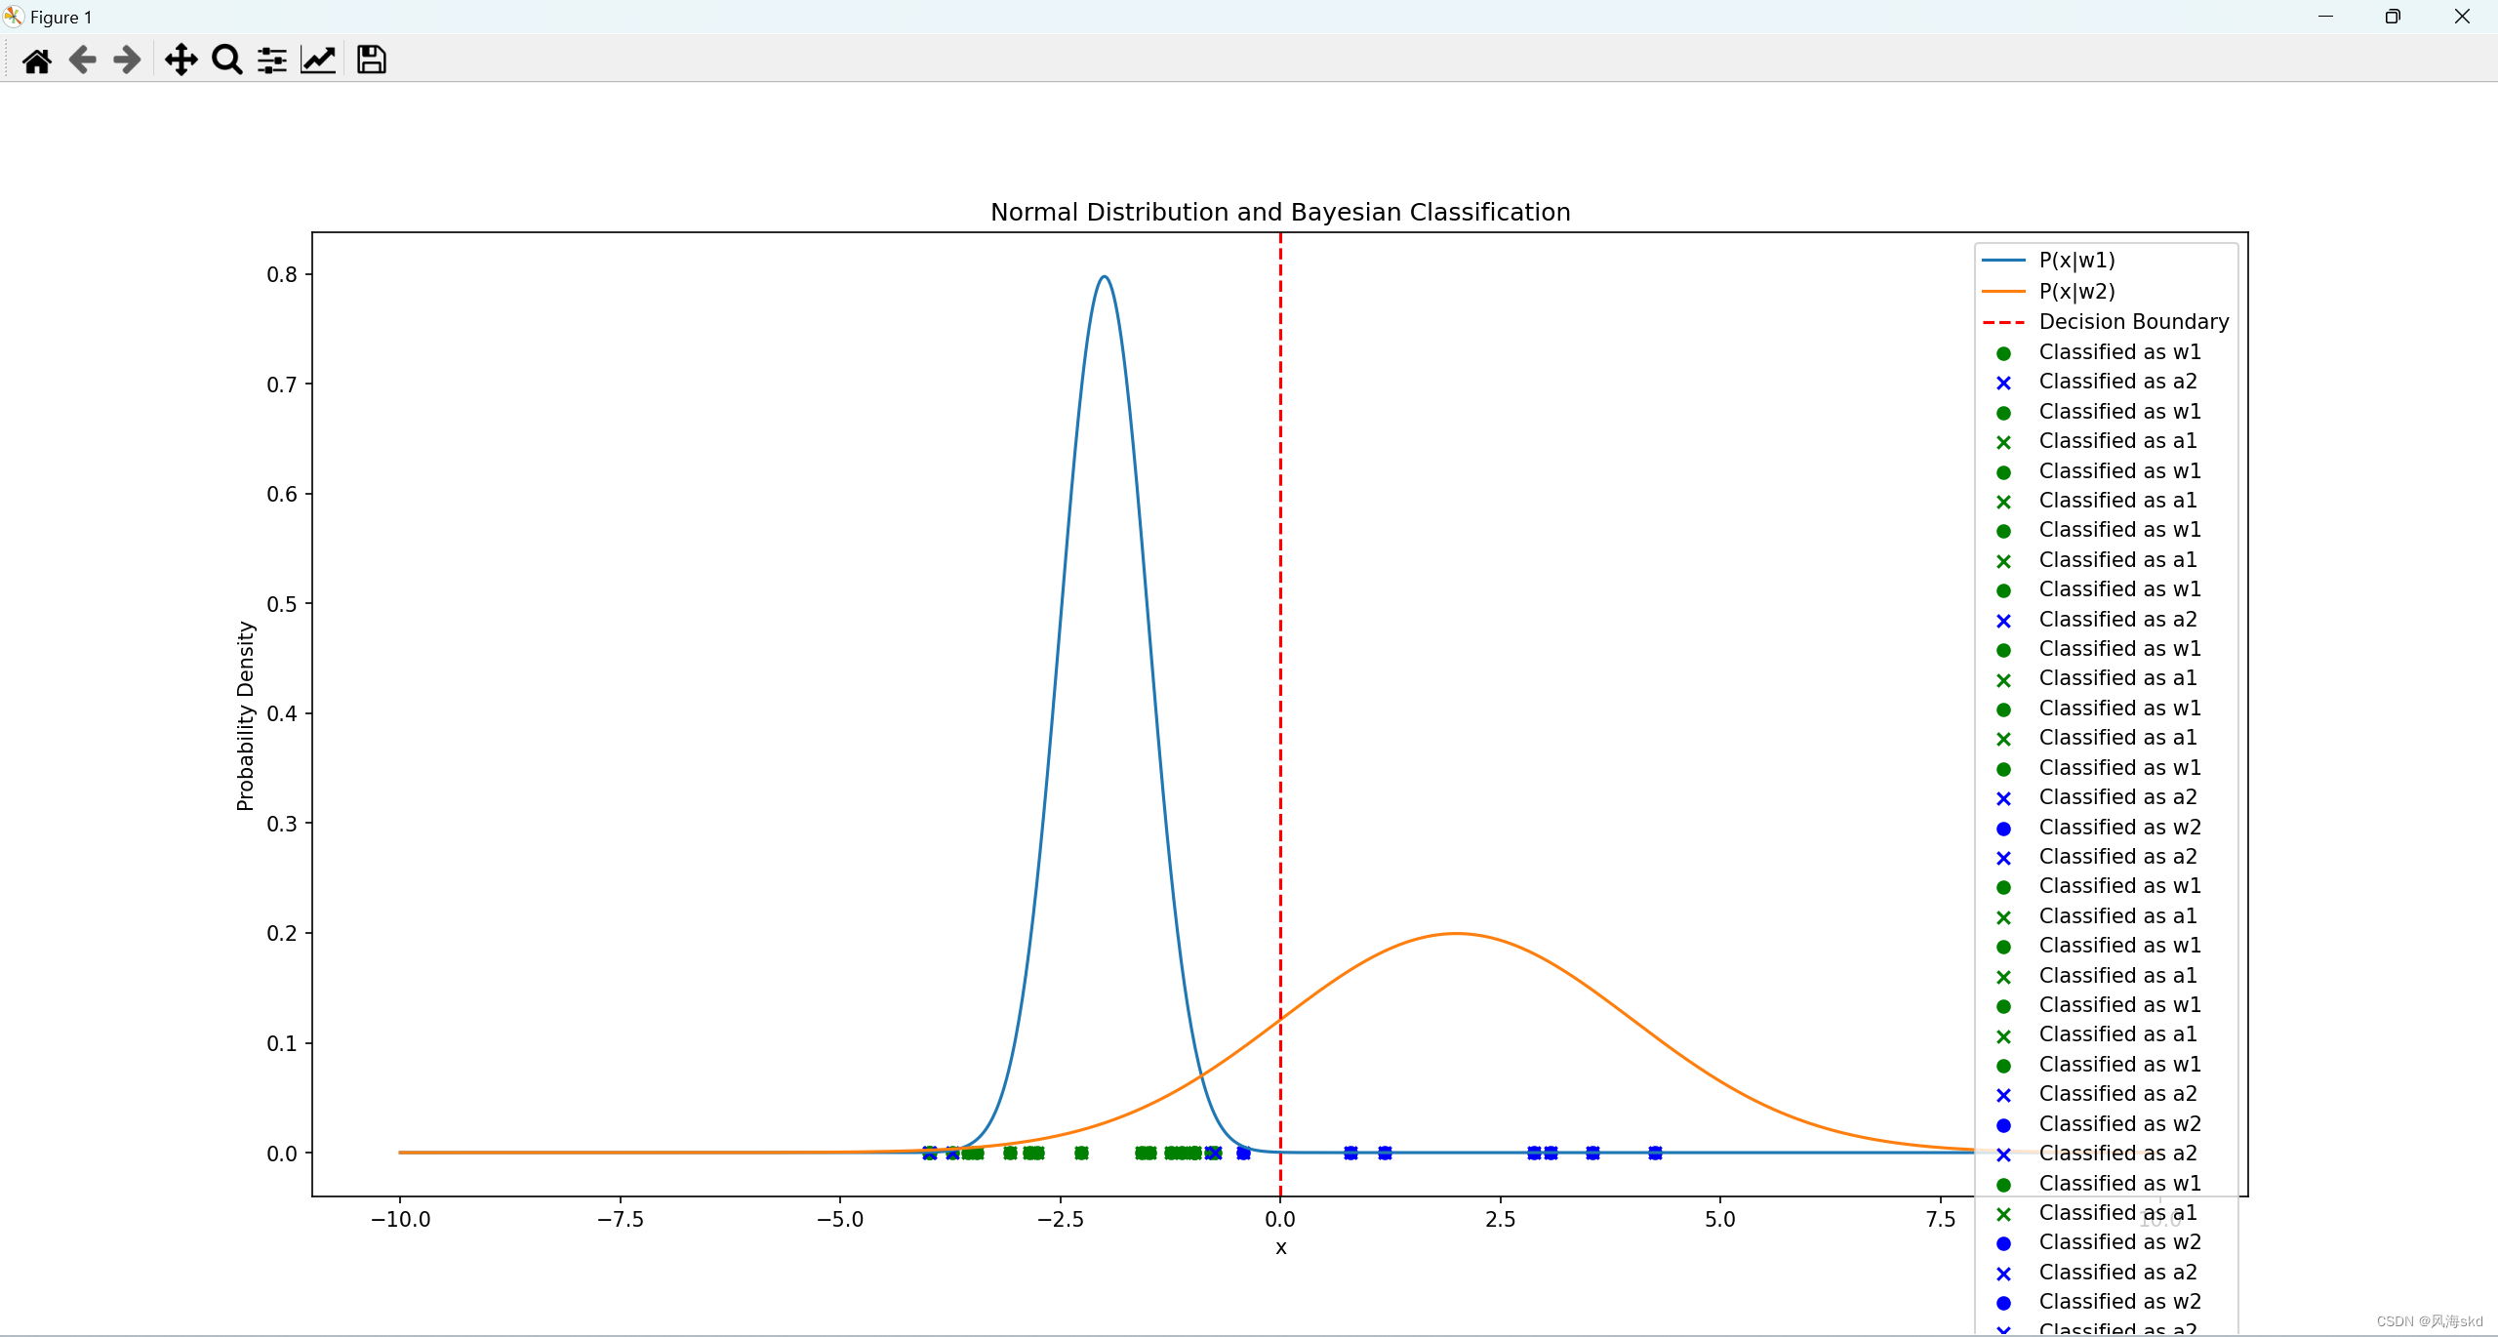Click the P(x|w1) legend entry
The width and height of the screenshot is (2498, 1337).
(2076, 261)
